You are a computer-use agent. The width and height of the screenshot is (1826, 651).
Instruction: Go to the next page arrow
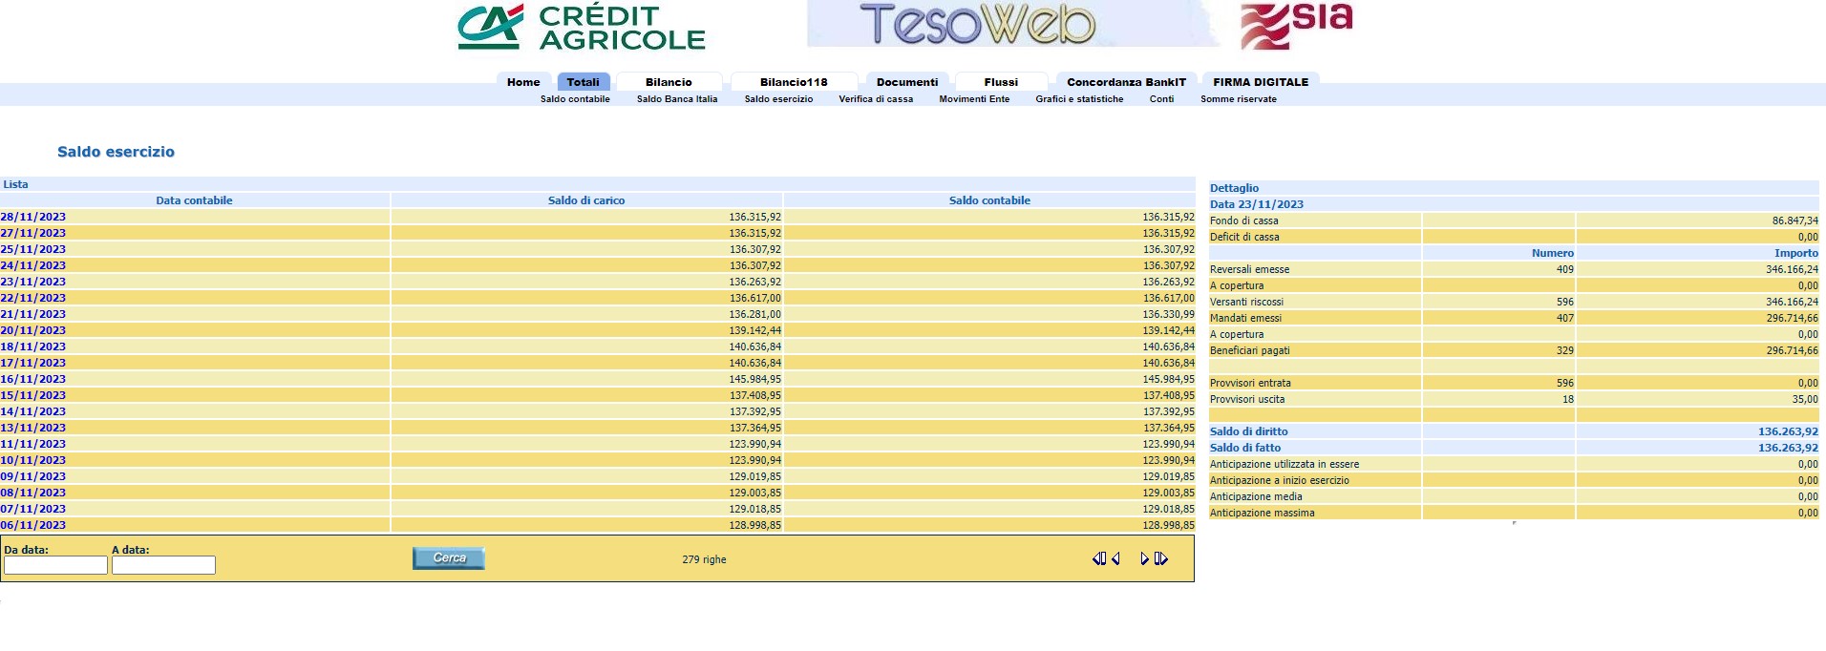(x=1144, y=559)
